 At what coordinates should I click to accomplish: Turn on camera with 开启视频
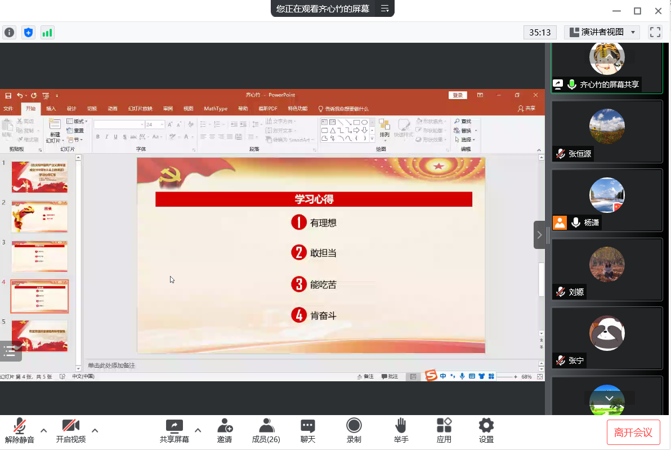click(x=71, y=431)
